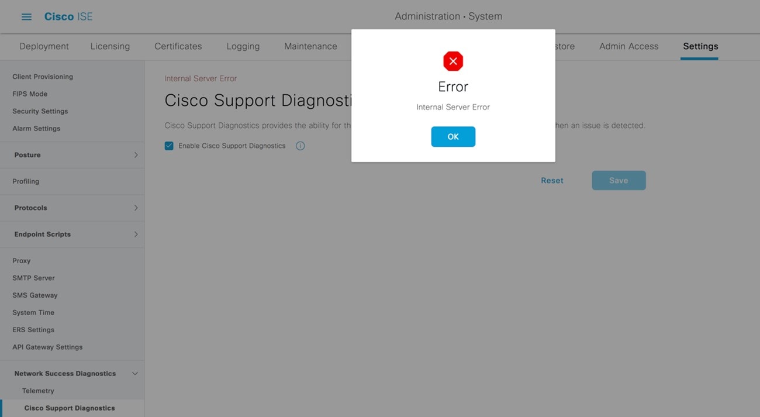Open SMS Gateway settings
This screenshot has width=760, height=417.
point(35,295)
